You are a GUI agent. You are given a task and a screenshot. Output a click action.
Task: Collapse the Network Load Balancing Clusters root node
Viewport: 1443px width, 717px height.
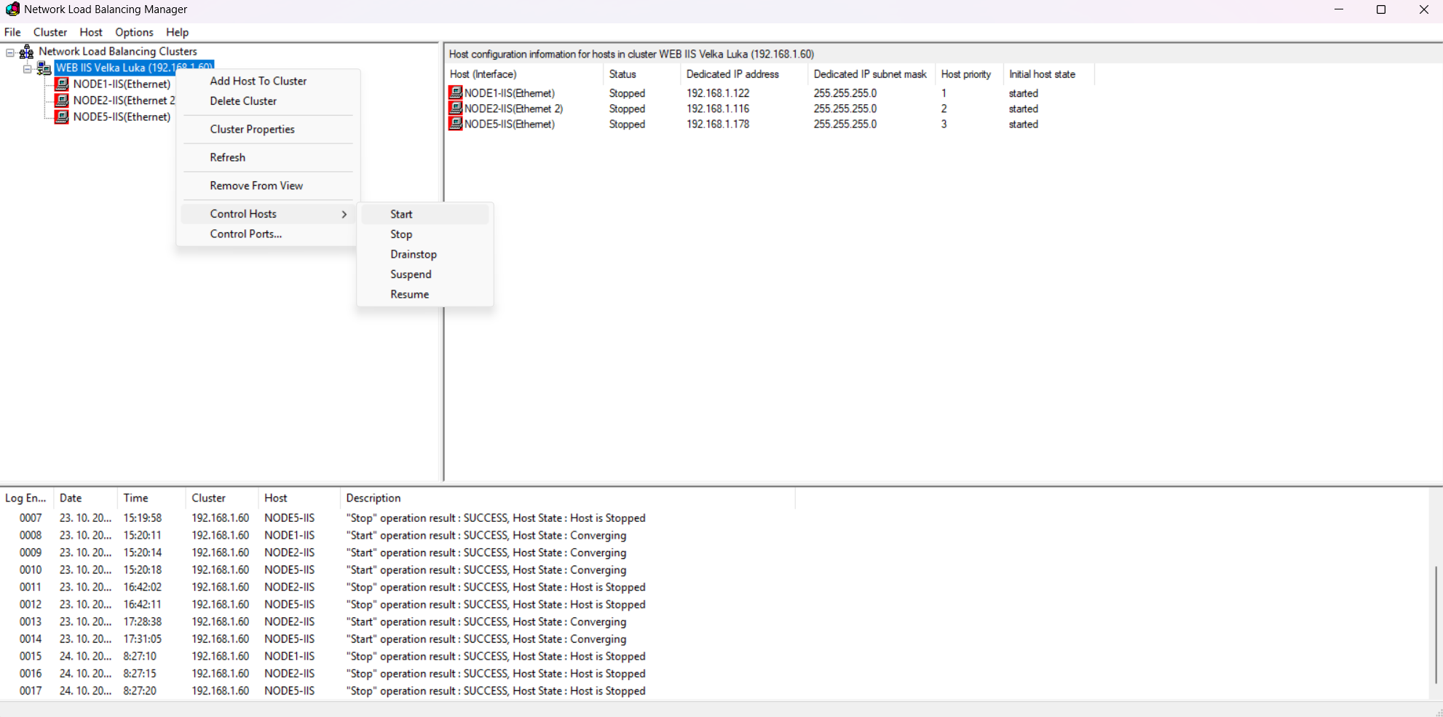10,52
